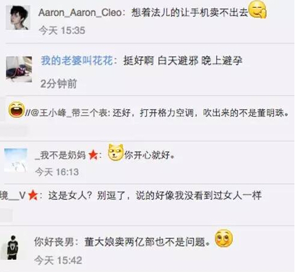Viewport: 295px width, 272px height.
Task: Click the laughing open-mouth emoji
Action: 16,110
